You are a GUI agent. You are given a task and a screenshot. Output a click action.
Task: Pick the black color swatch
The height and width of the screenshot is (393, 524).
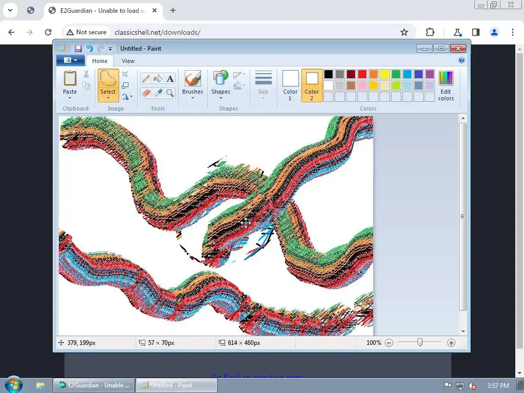pos(329,74)
